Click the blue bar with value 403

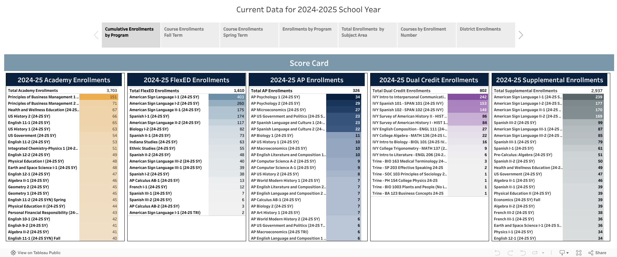[227, 97]
